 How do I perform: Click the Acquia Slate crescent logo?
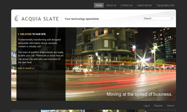click(17, 18)
